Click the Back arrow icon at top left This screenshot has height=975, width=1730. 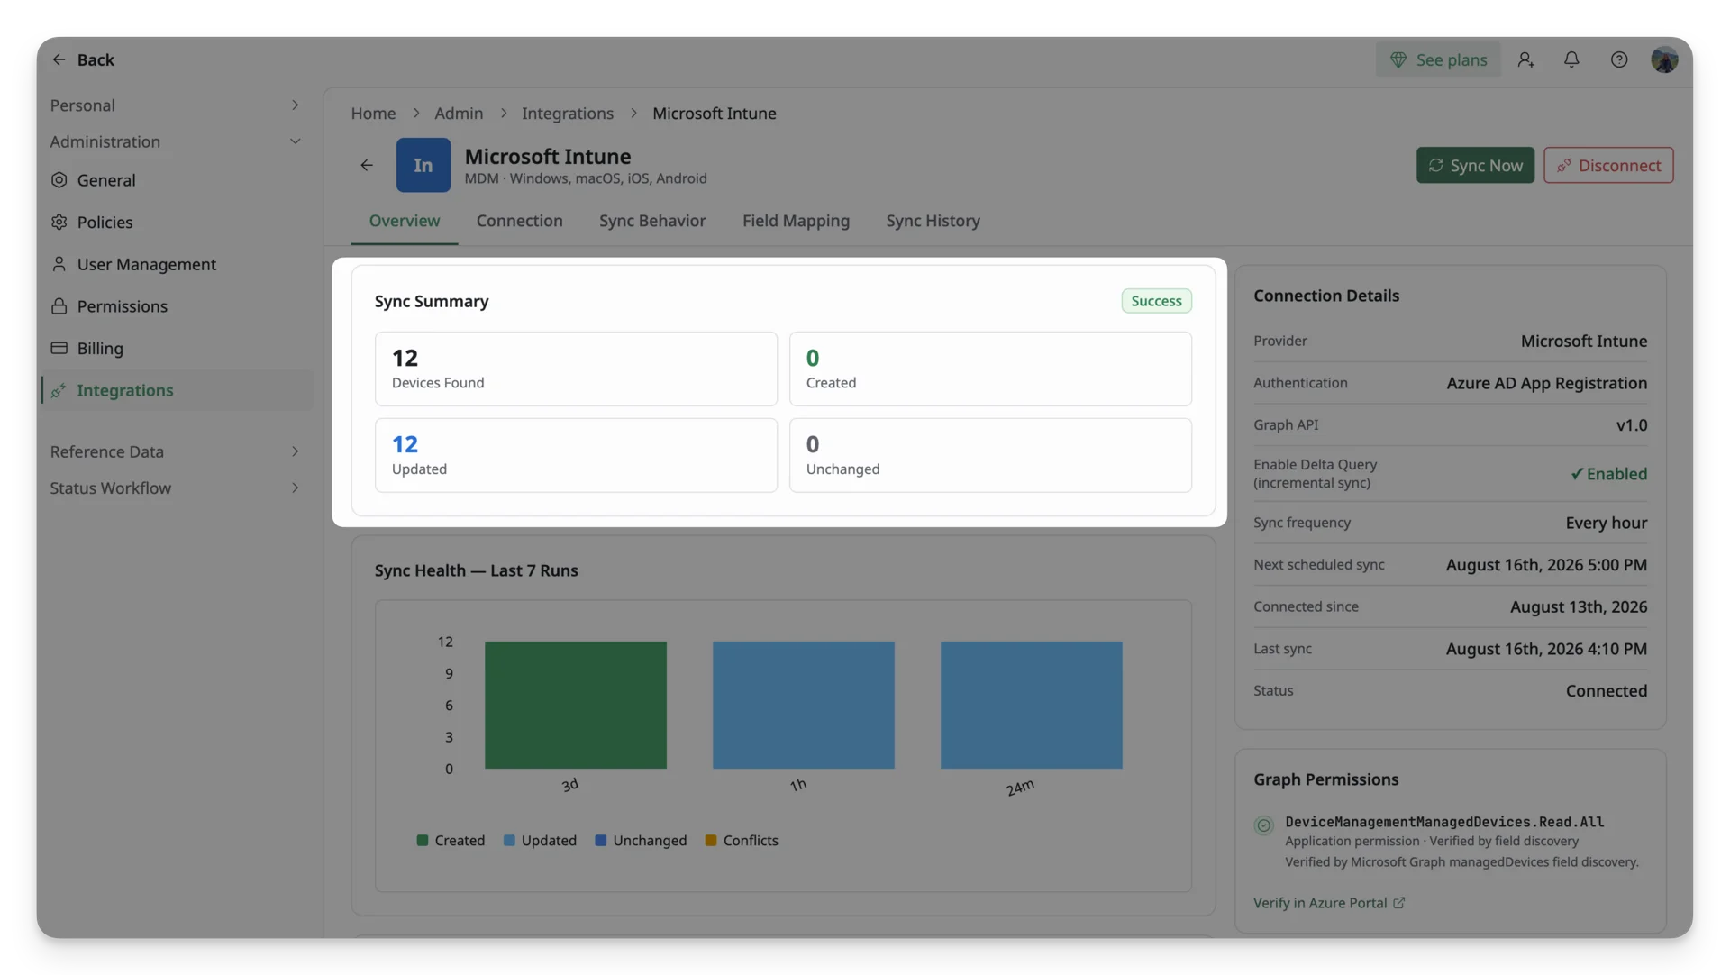coord(59,59)
